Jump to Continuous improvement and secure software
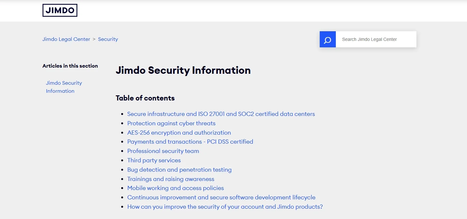 pos(221,197)
